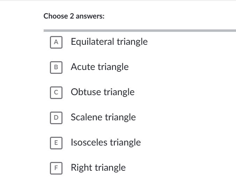Select the C checkbox
Image resolution: width=236 pixels, height=191 pixels.
coord(56,92)
